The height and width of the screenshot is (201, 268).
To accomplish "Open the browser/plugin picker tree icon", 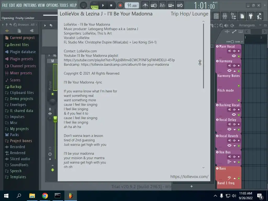I will [x=233, y=16].
